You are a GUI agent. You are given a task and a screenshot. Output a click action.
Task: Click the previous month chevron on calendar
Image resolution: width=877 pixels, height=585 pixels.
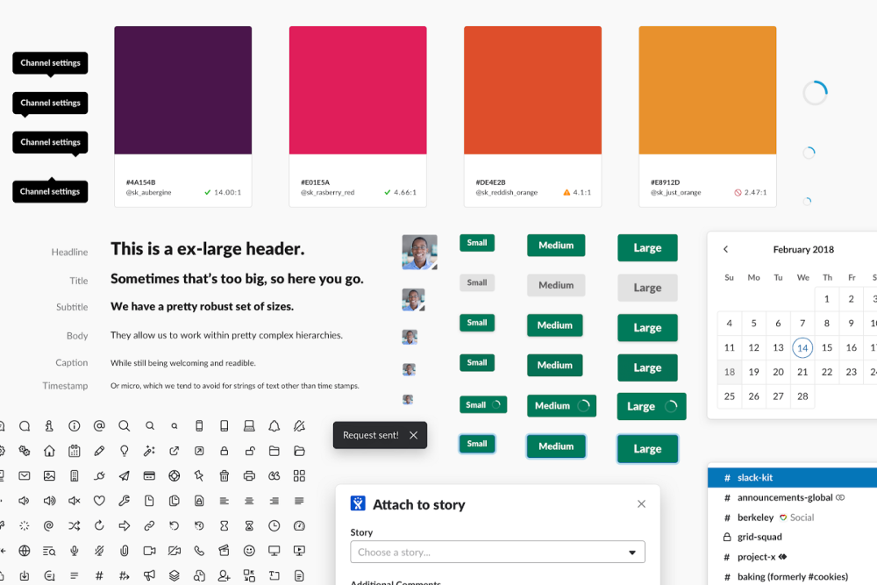(x=725, y=249)
